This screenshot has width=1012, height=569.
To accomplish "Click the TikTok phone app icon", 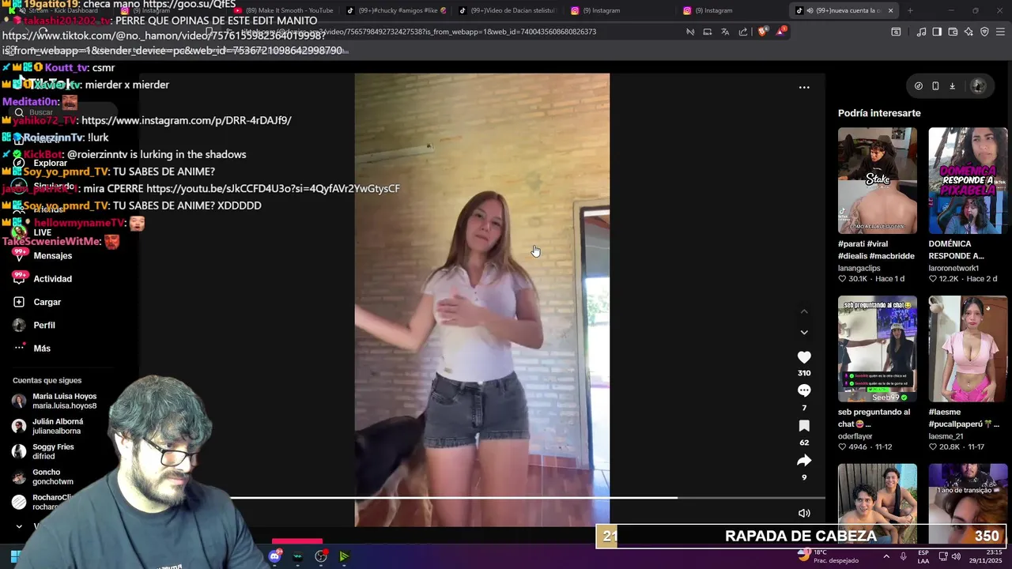I will [x=935, y=86].
